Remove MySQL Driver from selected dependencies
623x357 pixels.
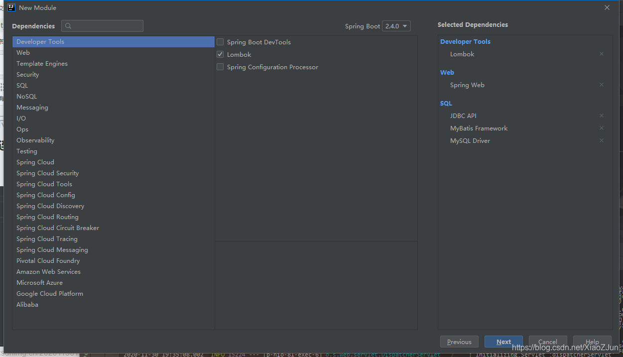602,140
